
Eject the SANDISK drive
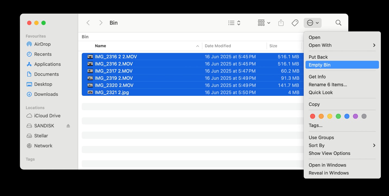pos(68,126)
